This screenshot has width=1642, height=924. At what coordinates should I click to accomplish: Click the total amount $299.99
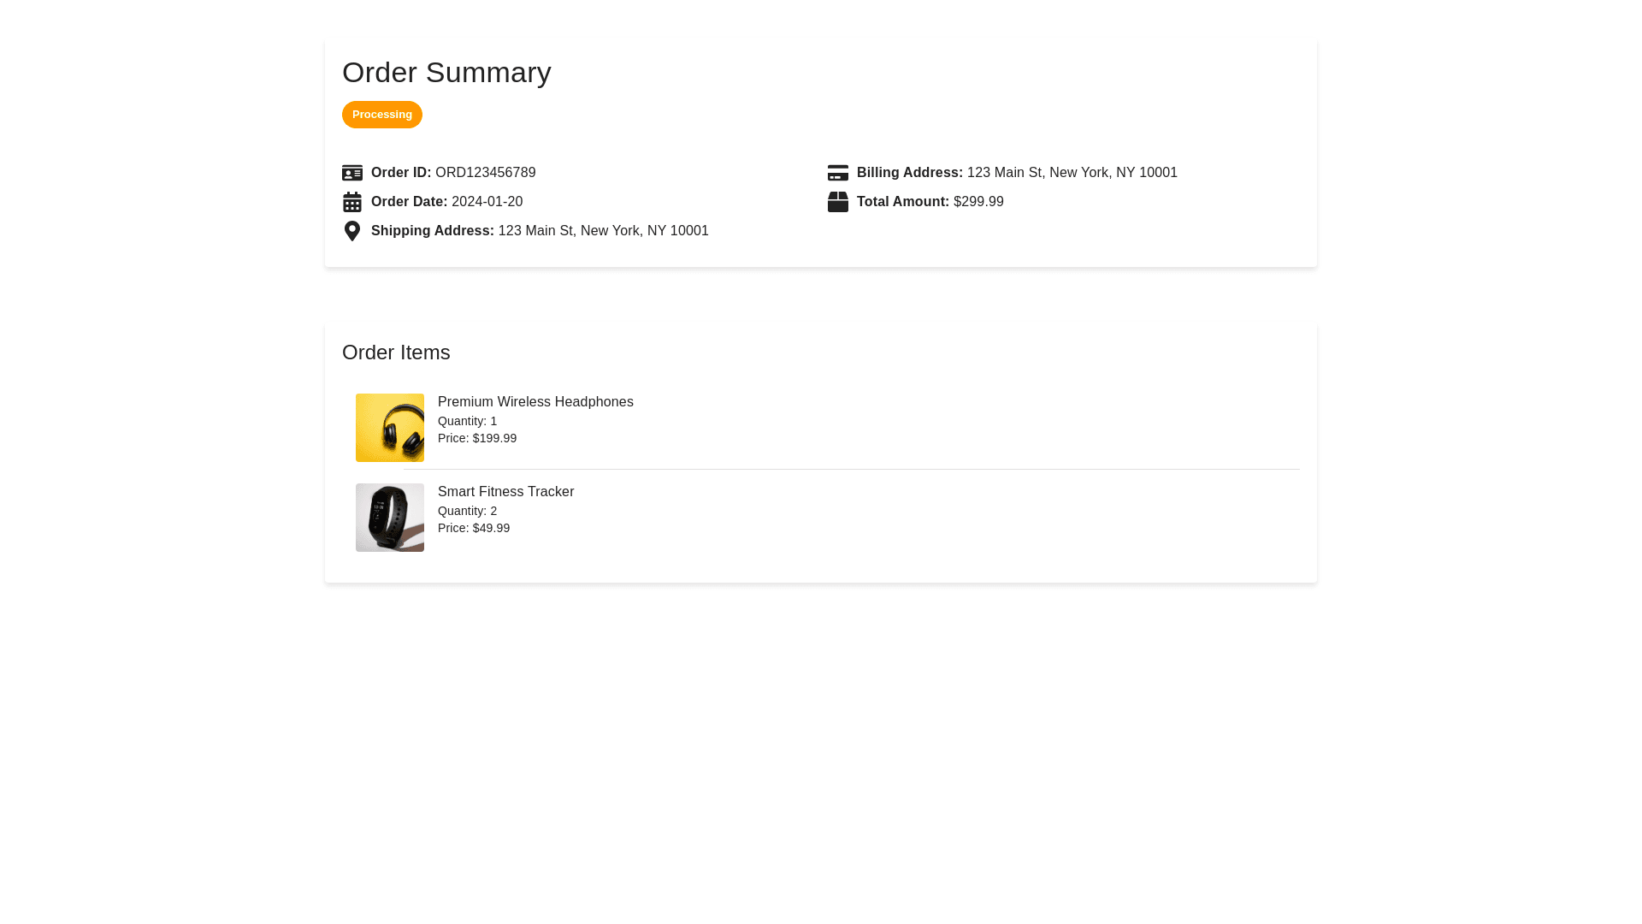click(x=978, y=202)
